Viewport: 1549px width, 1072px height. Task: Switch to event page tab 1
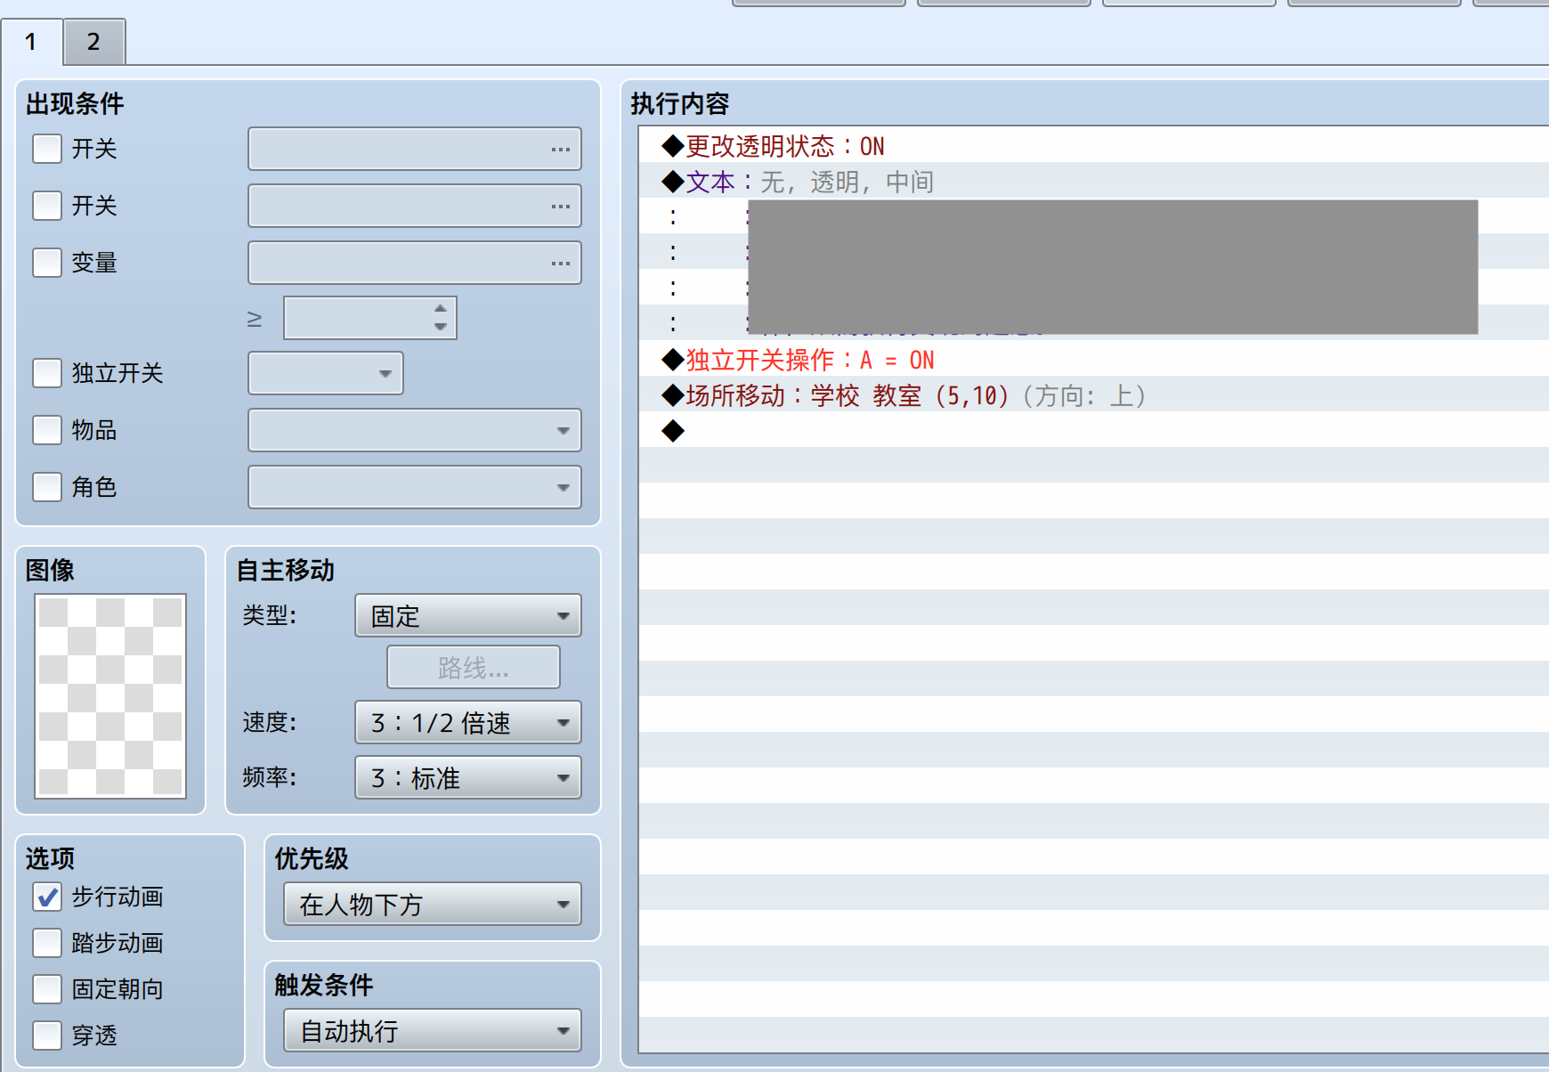pyautogui.click(x=31, y=42)
